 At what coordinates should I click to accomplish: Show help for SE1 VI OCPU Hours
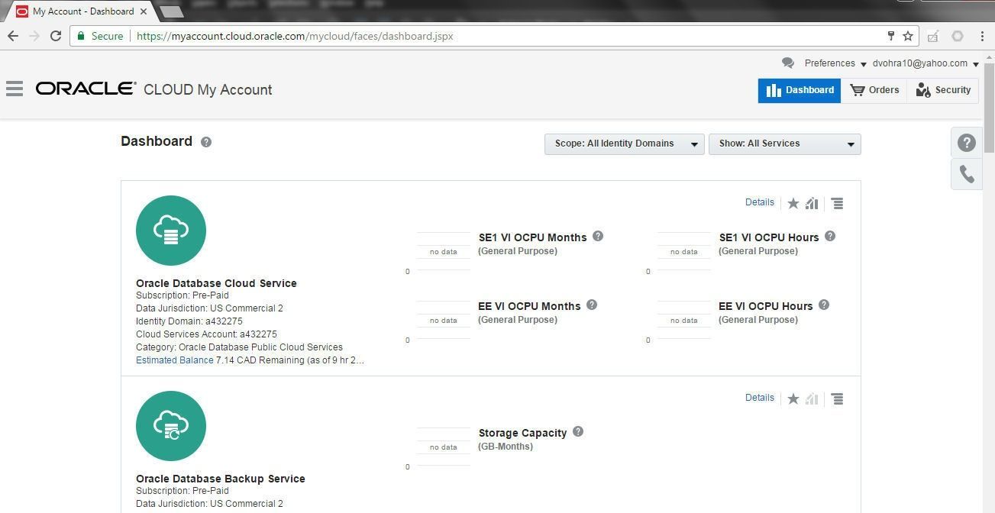click(x=830, y=237)
